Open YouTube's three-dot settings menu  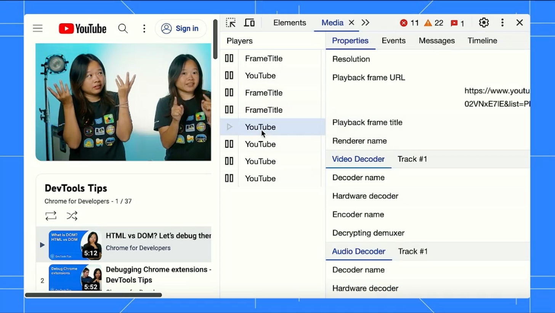[144, 29]
